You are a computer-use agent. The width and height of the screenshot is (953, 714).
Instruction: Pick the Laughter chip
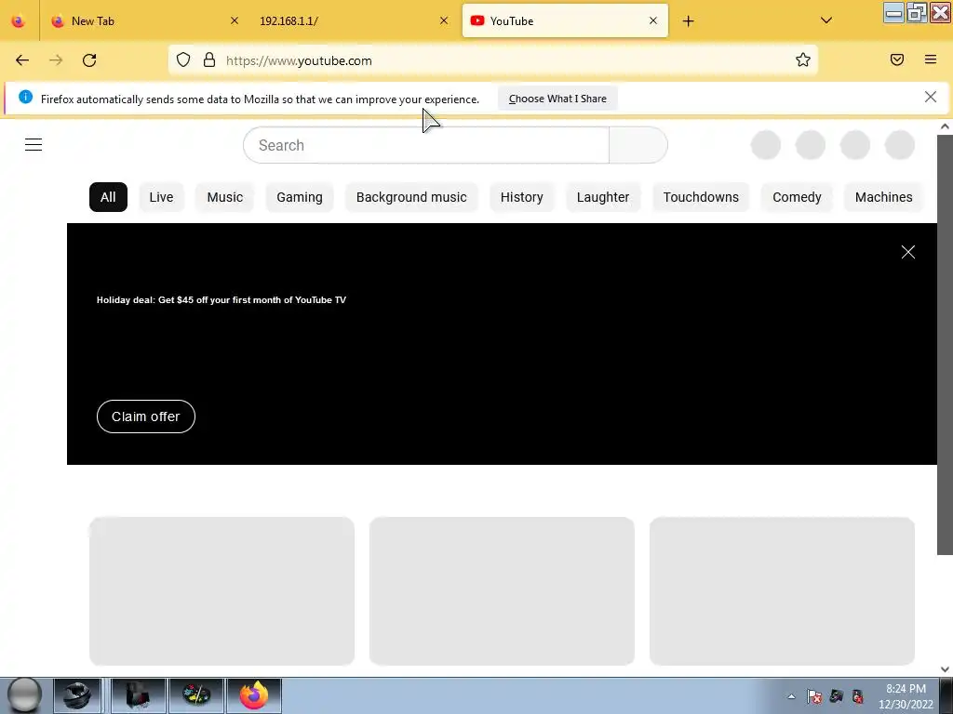(x=603, y=197)
